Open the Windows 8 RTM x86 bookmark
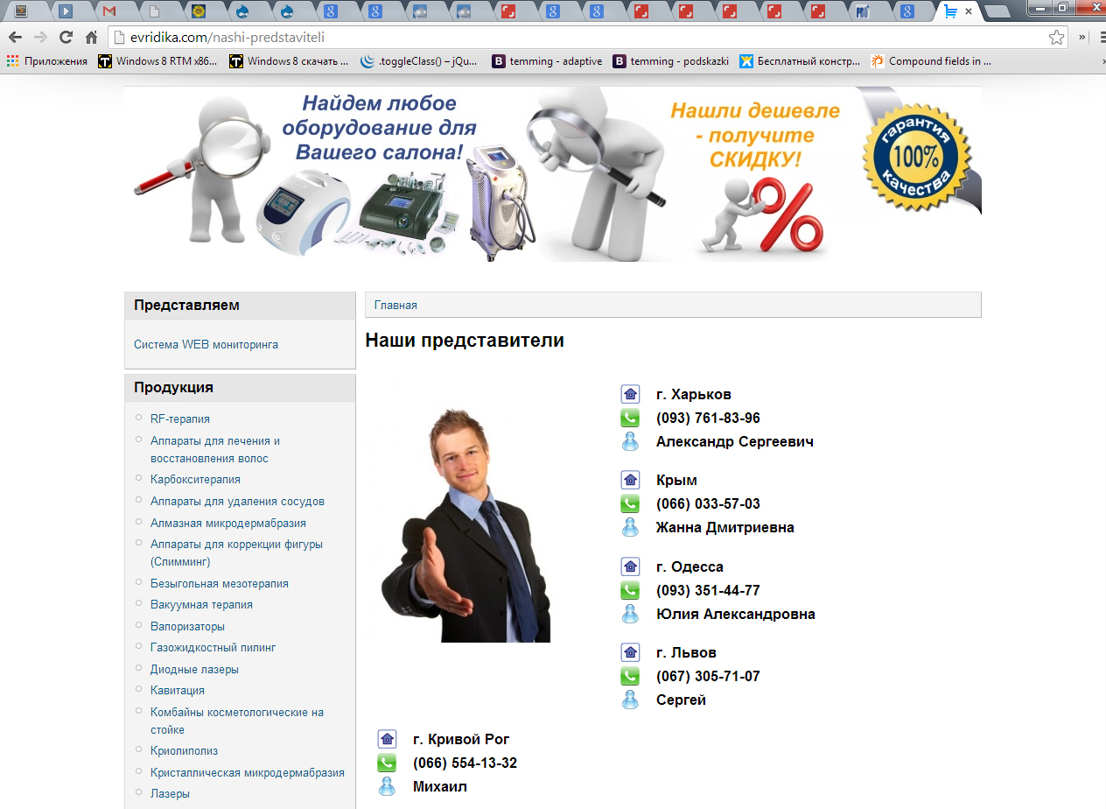 [157, 61]
